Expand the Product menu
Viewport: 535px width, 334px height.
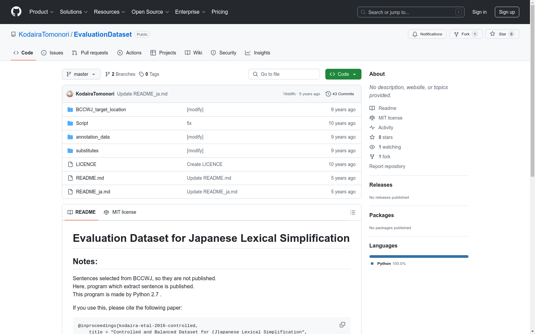pyautogui.click(x=41, y=12)
